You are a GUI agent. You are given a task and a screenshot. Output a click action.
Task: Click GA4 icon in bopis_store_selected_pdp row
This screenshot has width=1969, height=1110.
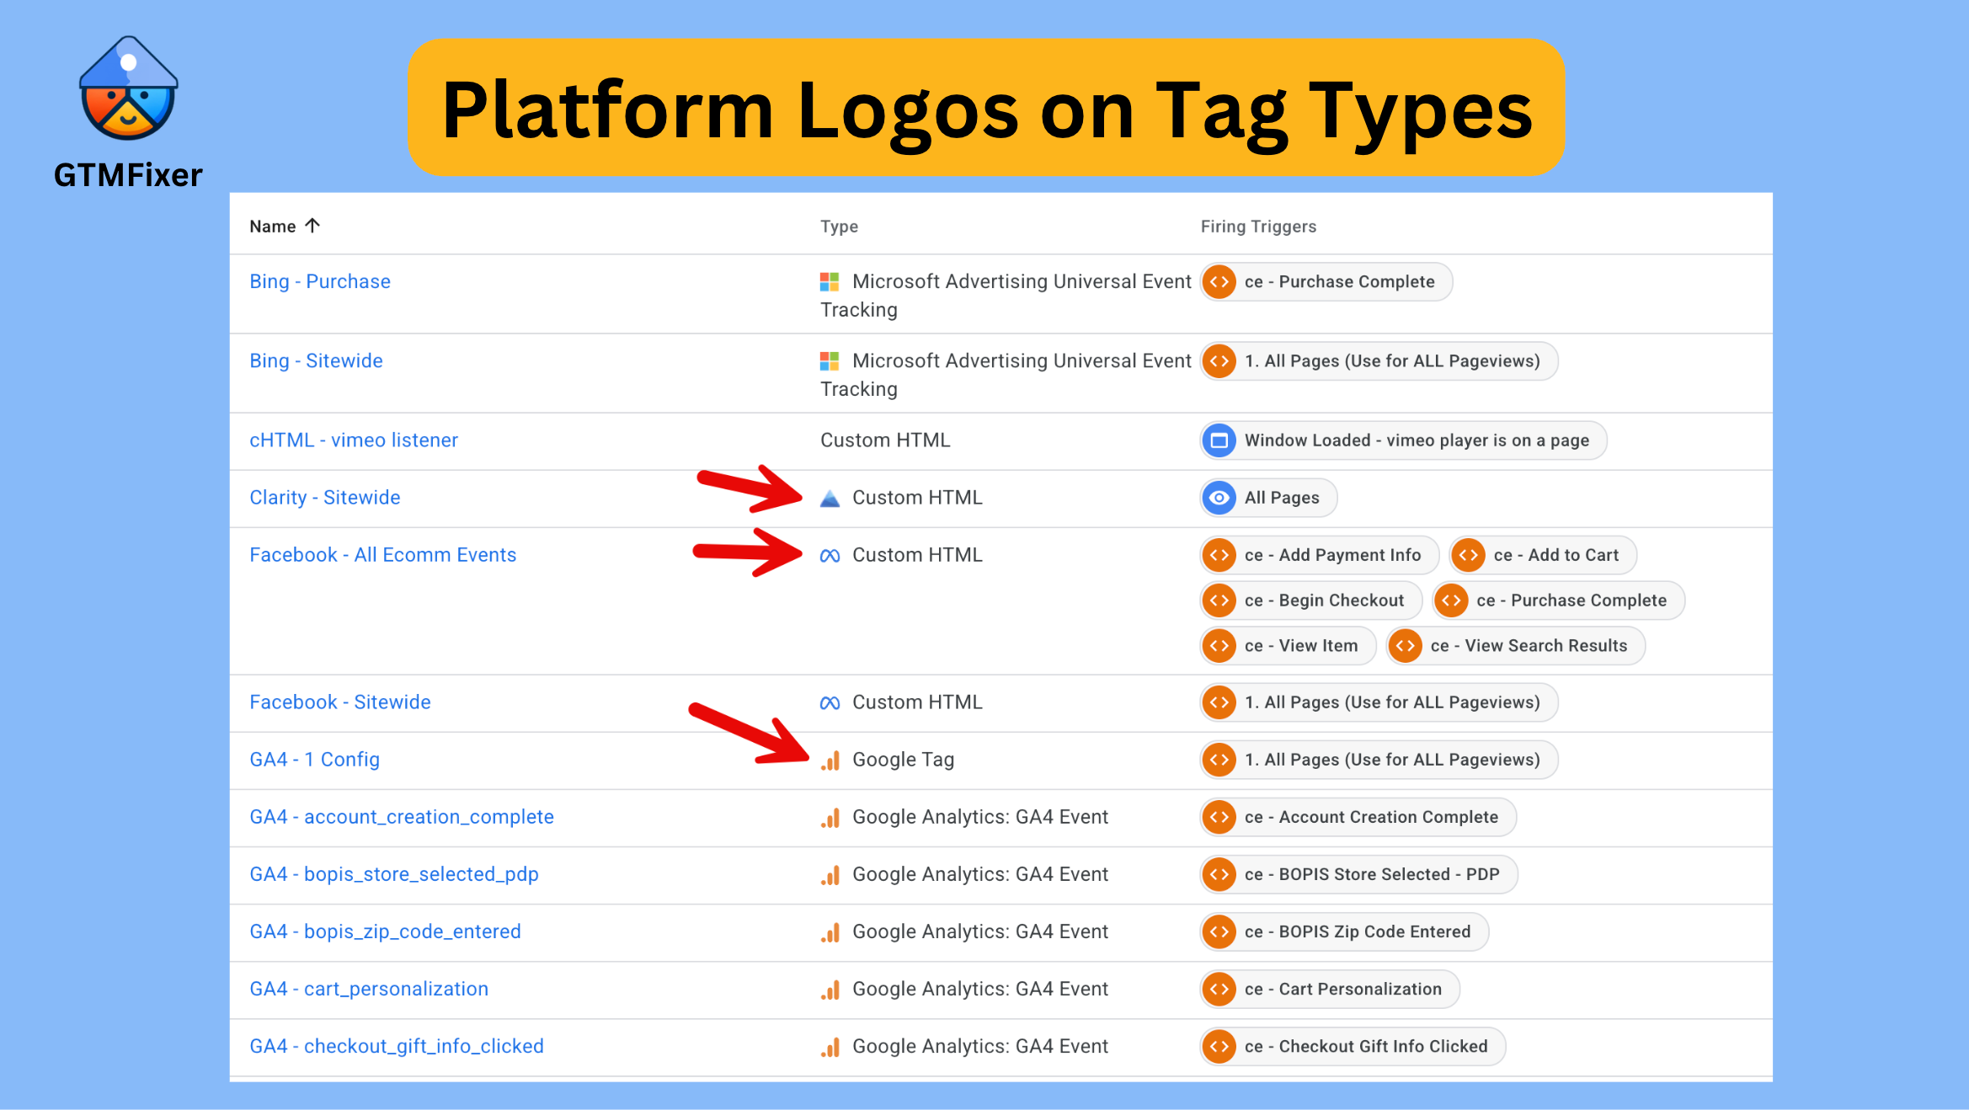(830, 875)
